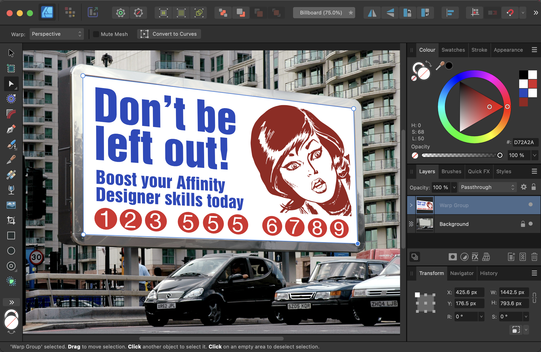Open the Warp type Perspective dropdown
This screenshot has width=541, height=352.
point(57,34)
